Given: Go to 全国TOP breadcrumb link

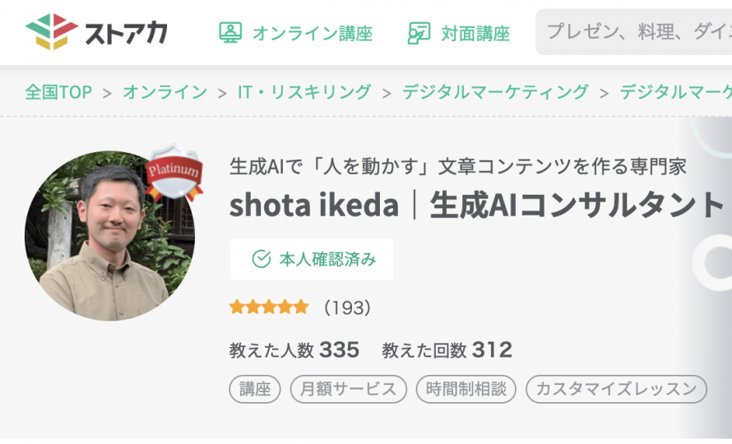Looking at the screenshot, I should coord(58,92).
